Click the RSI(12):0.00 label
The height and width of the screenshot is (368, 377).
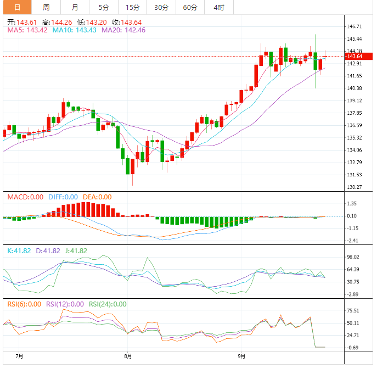(65, 304)
